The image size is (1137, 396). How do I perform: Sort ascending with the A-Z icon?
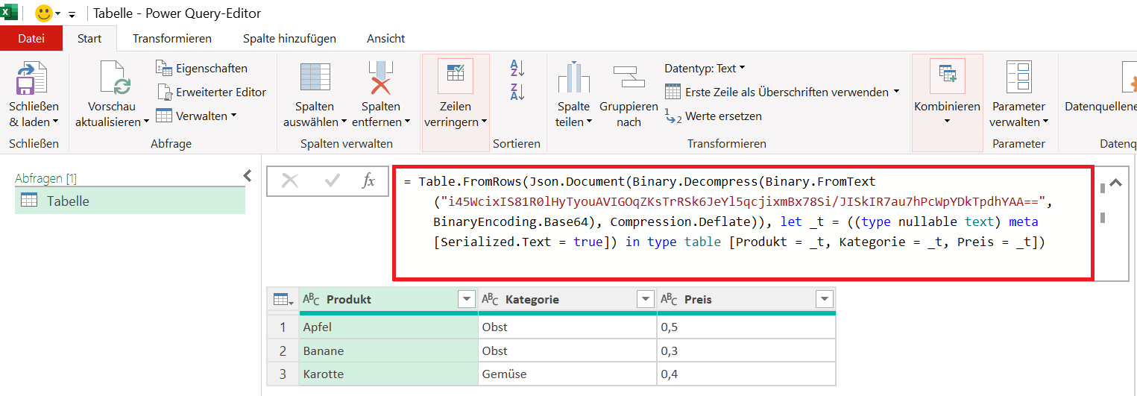tap(517, 68)
